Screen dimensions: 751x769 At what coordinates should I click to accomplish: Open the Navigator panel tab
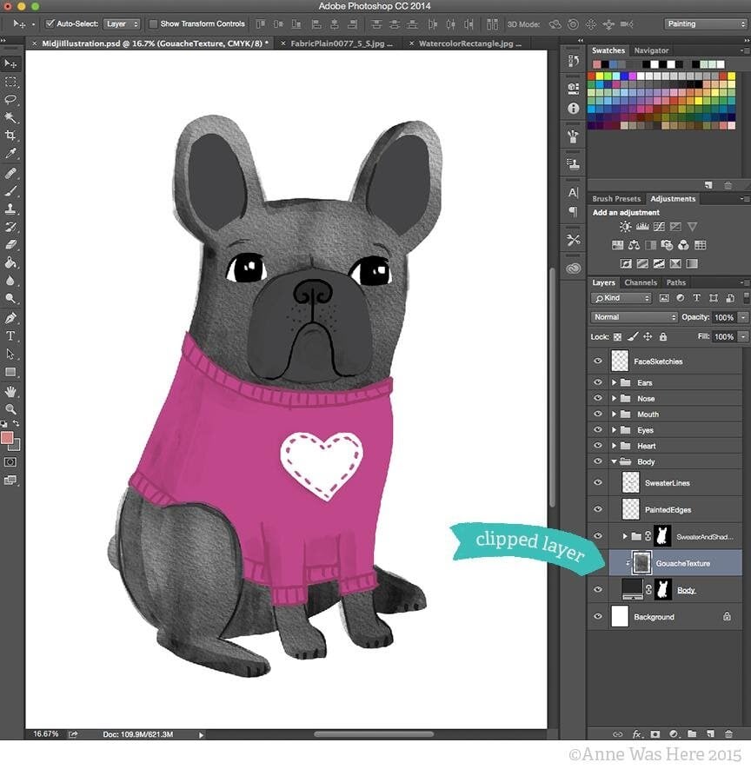click(x=651, y=50)
